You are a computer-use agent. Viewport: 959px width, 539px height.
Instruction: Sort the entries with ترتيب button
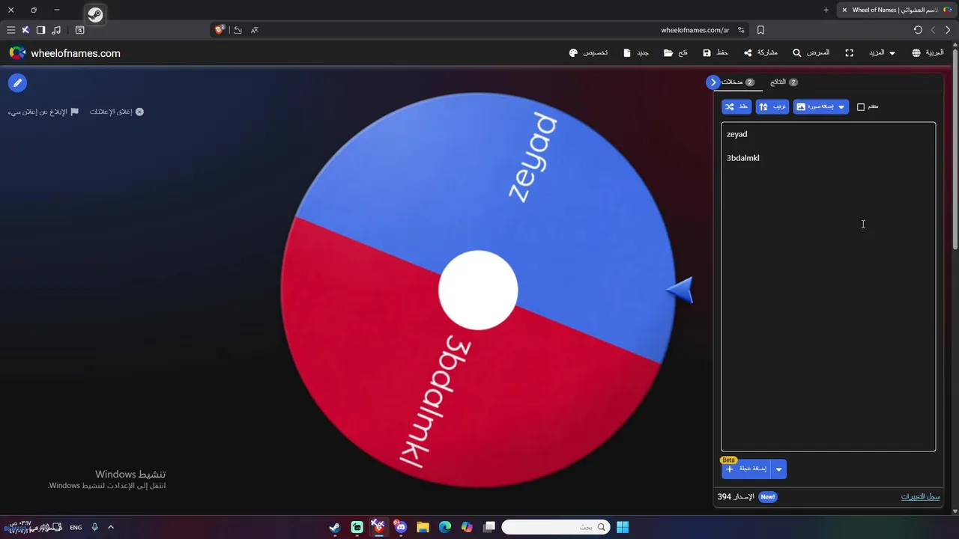pos(772,107)
